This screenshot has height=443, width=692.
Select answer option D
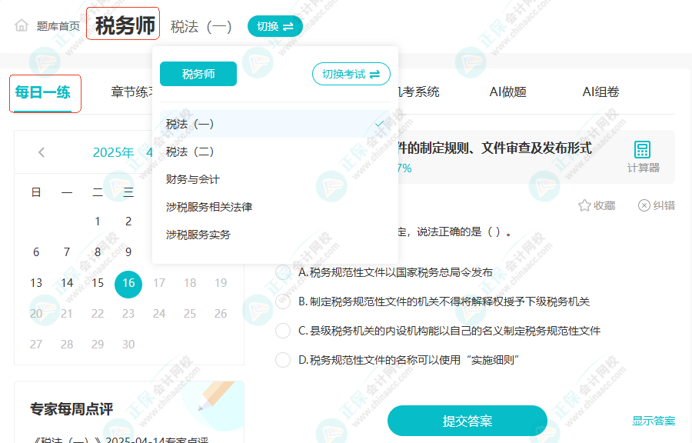pos(283,360)
